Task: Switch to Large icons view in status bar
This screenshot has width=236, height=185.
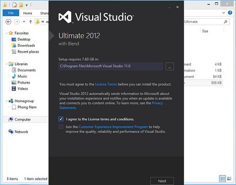Action: [229, 178]
